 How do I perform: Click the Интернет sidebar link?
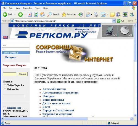10,57
